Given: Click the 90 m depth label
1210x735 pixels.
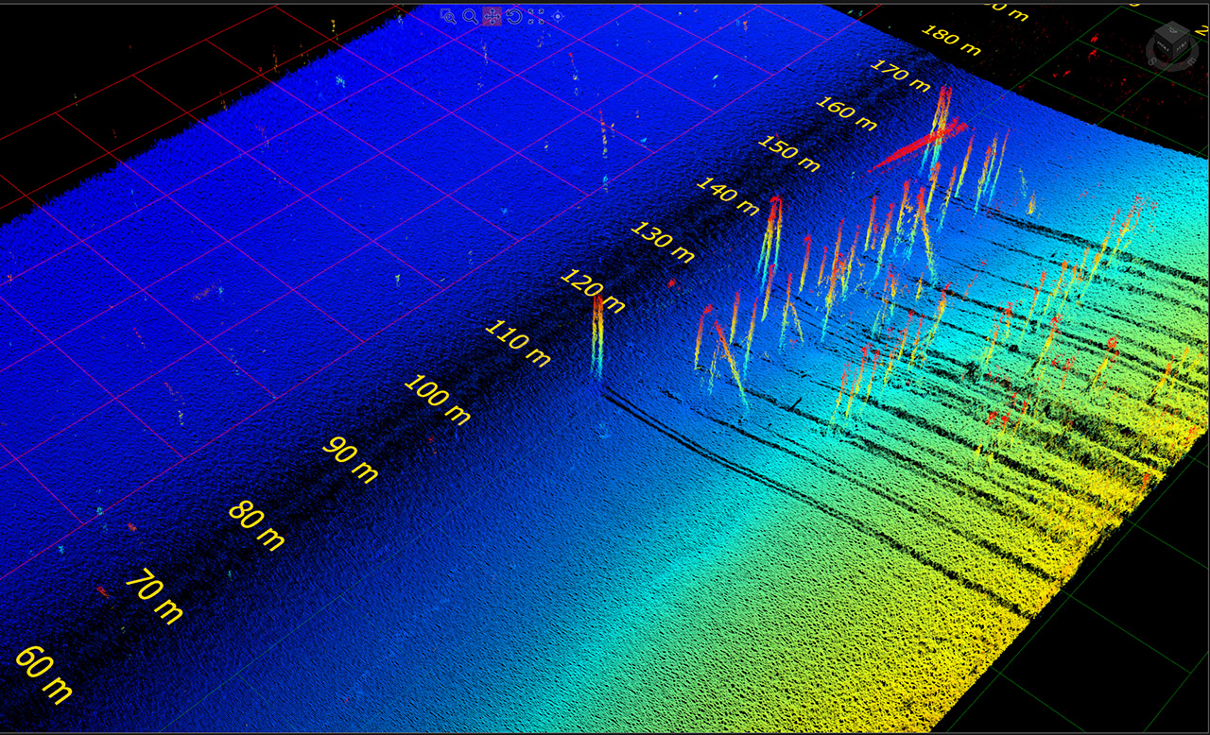Looking at the screenshot, I should pos(350,460).
